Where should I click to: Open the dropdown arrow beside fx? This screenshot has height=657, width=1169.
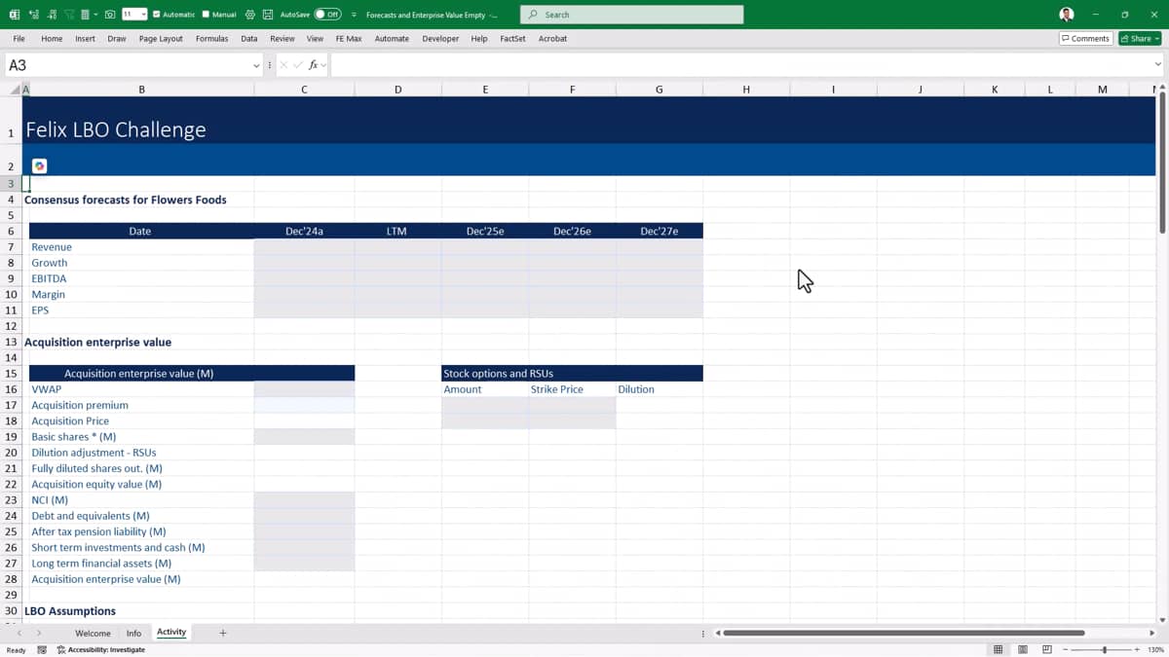[324, 65]
